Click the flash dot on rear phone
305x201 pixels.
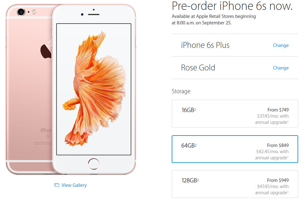click(x=34, y=12)
